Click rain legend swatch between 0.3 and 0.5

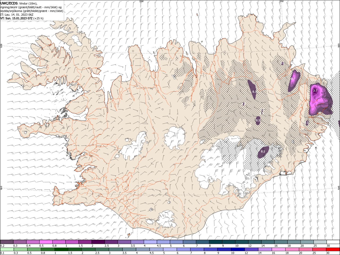[20, 249]
